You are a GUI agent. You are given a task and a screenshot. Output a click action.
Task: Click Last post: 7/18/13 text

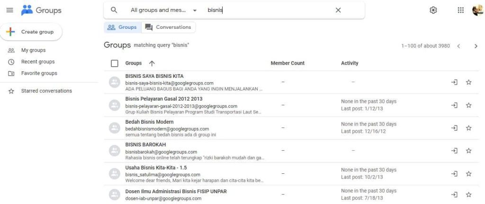click(x=362, y=198)
